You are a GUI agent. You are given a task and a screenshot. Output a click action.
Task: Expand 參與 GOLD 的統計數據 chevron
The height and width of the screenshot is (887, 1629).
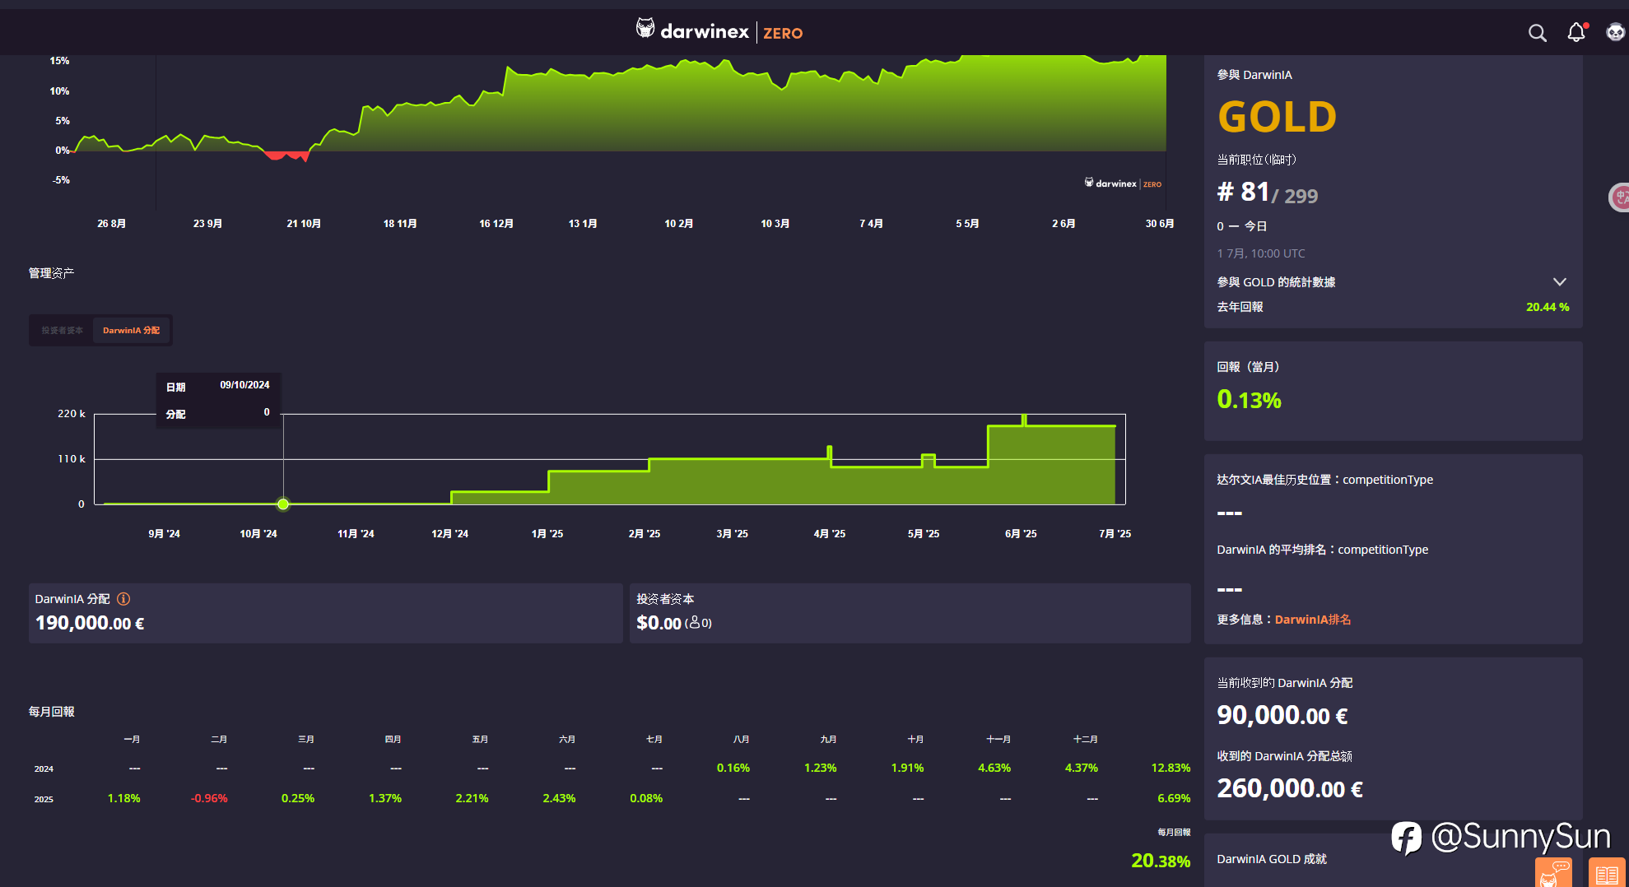tap(1559, 281)
